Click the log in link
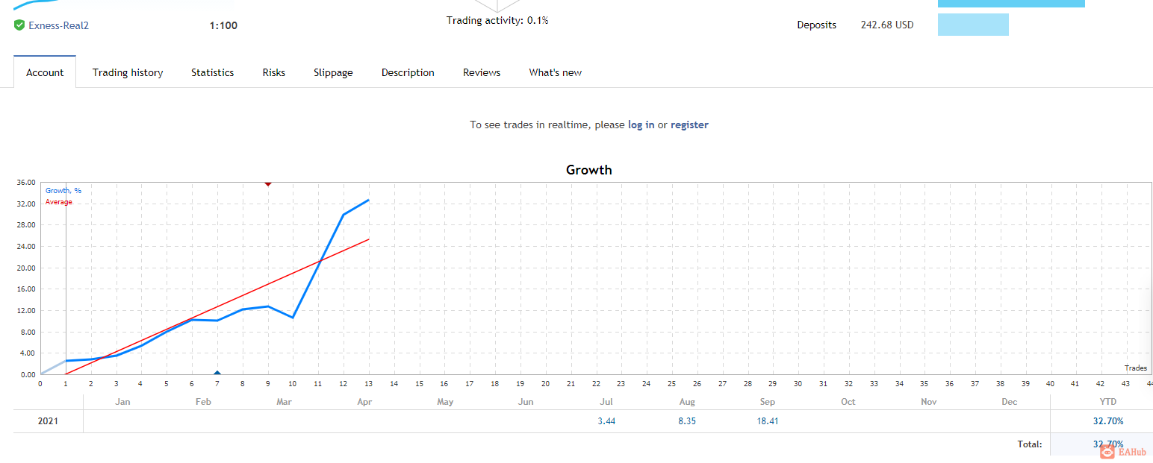Image resolution: width=1153 pixels, height=463 pixels. pos(641,125)
